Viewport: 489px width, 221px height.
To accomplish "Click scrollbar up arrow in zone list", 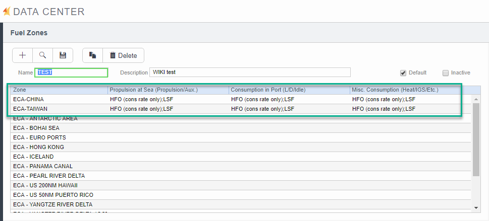I will pyautogui.click(x=475, y=99).
